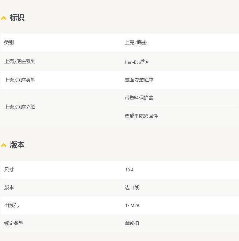The height and width of the screenshot is (241, 239).
Task: Collapse the 版本 section chevron icon
Action: (4, 145)
